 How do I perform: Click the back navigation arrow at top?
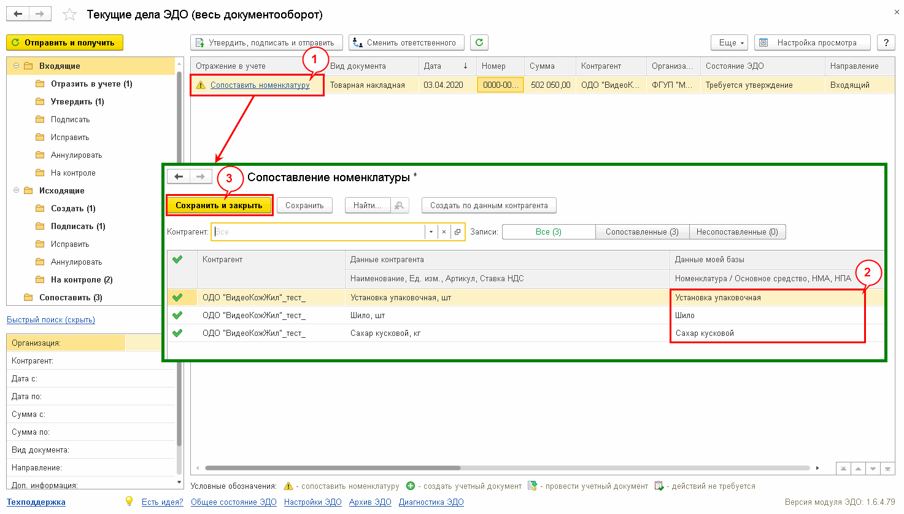pyautogui.click(x=18, y=14)
